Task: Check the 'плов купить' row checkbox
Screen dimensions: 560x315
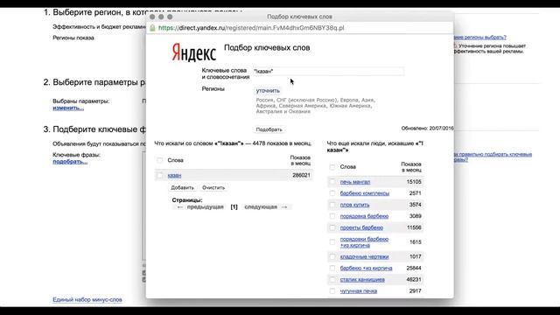Action: 332,205
